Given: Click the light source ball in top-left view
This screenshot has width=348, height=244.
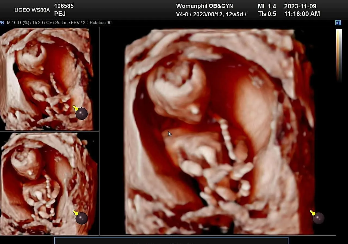Looking at the screenshot, I should click(x=82, y=114).
